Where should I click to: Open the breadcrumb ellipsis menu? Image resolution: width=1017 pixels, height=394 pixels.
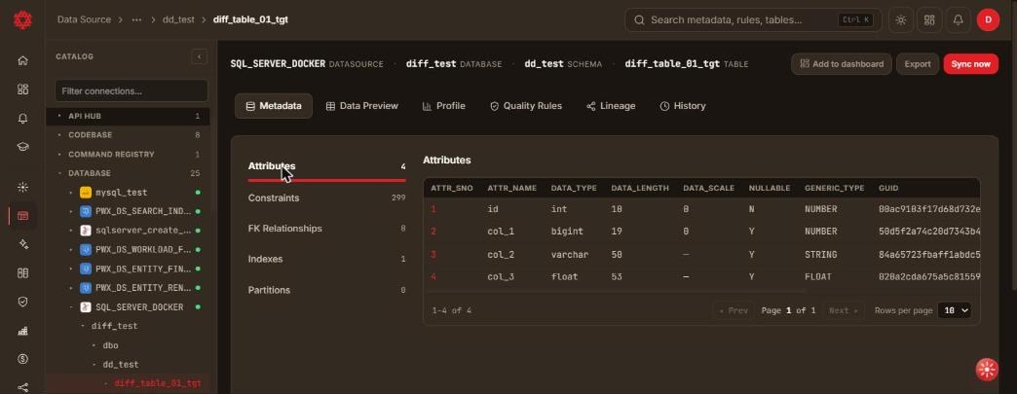pyautogui.click(x=136, y=20)
